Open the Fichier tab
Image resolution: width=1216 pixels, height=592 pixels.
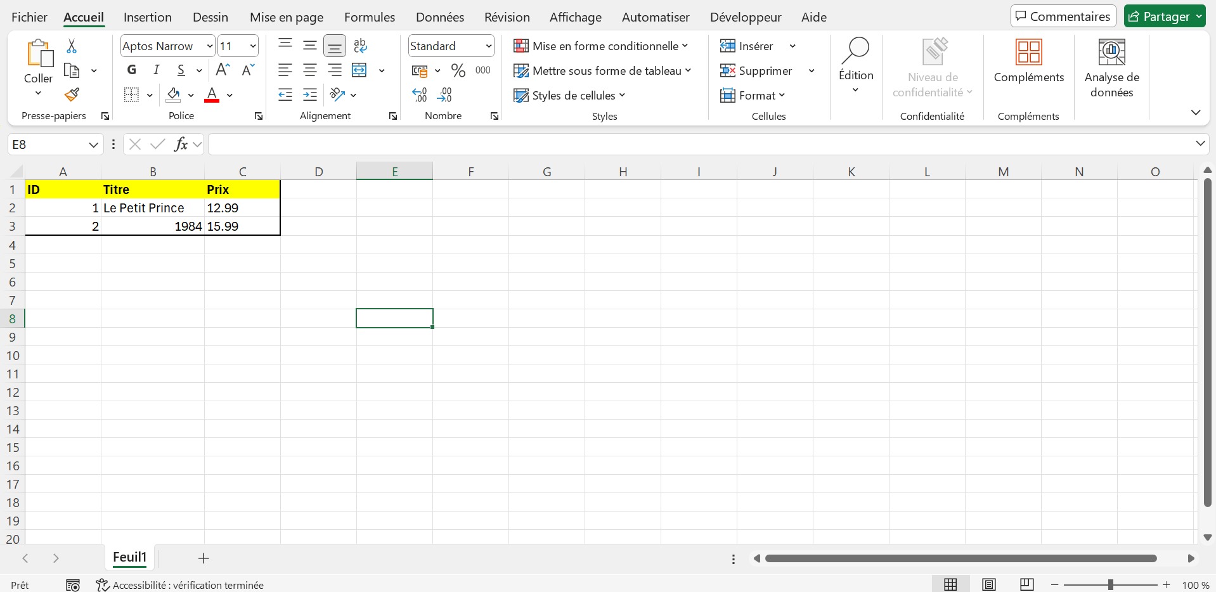29,17
